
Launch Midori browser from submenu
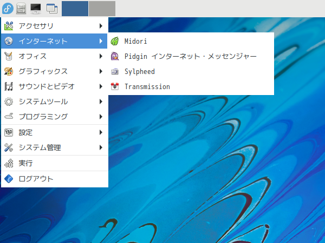pyautogui.click(x=191, y=41)
